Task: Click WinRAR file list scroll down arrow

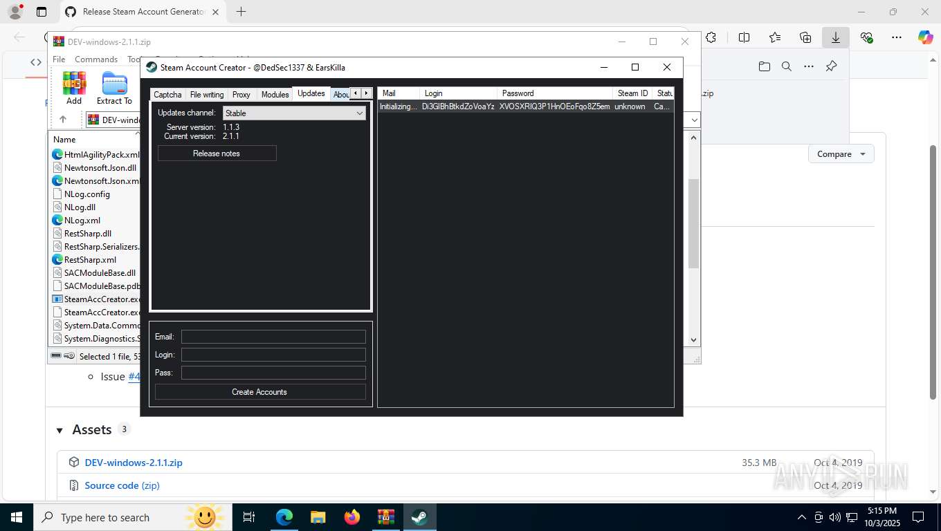Action: pos(694,340)
